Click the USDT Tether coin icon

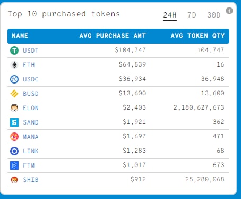pyautogui.click(x=14, y=51)
